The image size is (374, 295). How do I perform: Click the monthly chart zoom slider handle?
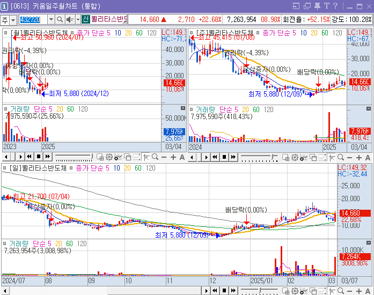point(92,157)
